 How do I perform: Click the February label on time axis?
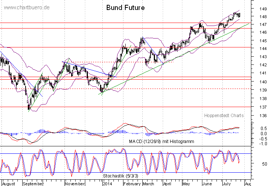point(132,183)
